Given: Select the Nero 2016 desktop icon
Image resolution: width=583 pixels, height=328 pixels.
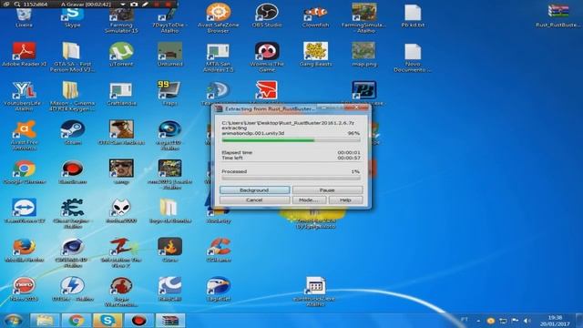Looking at the screenshot, I should tap(25, 289).
